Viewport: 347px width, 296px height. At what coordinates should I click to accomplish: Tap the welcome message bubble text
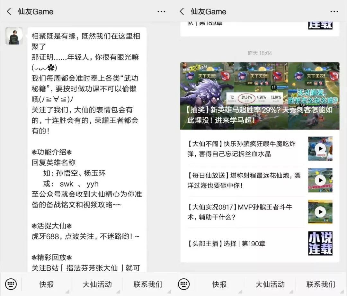click(87, 150)
